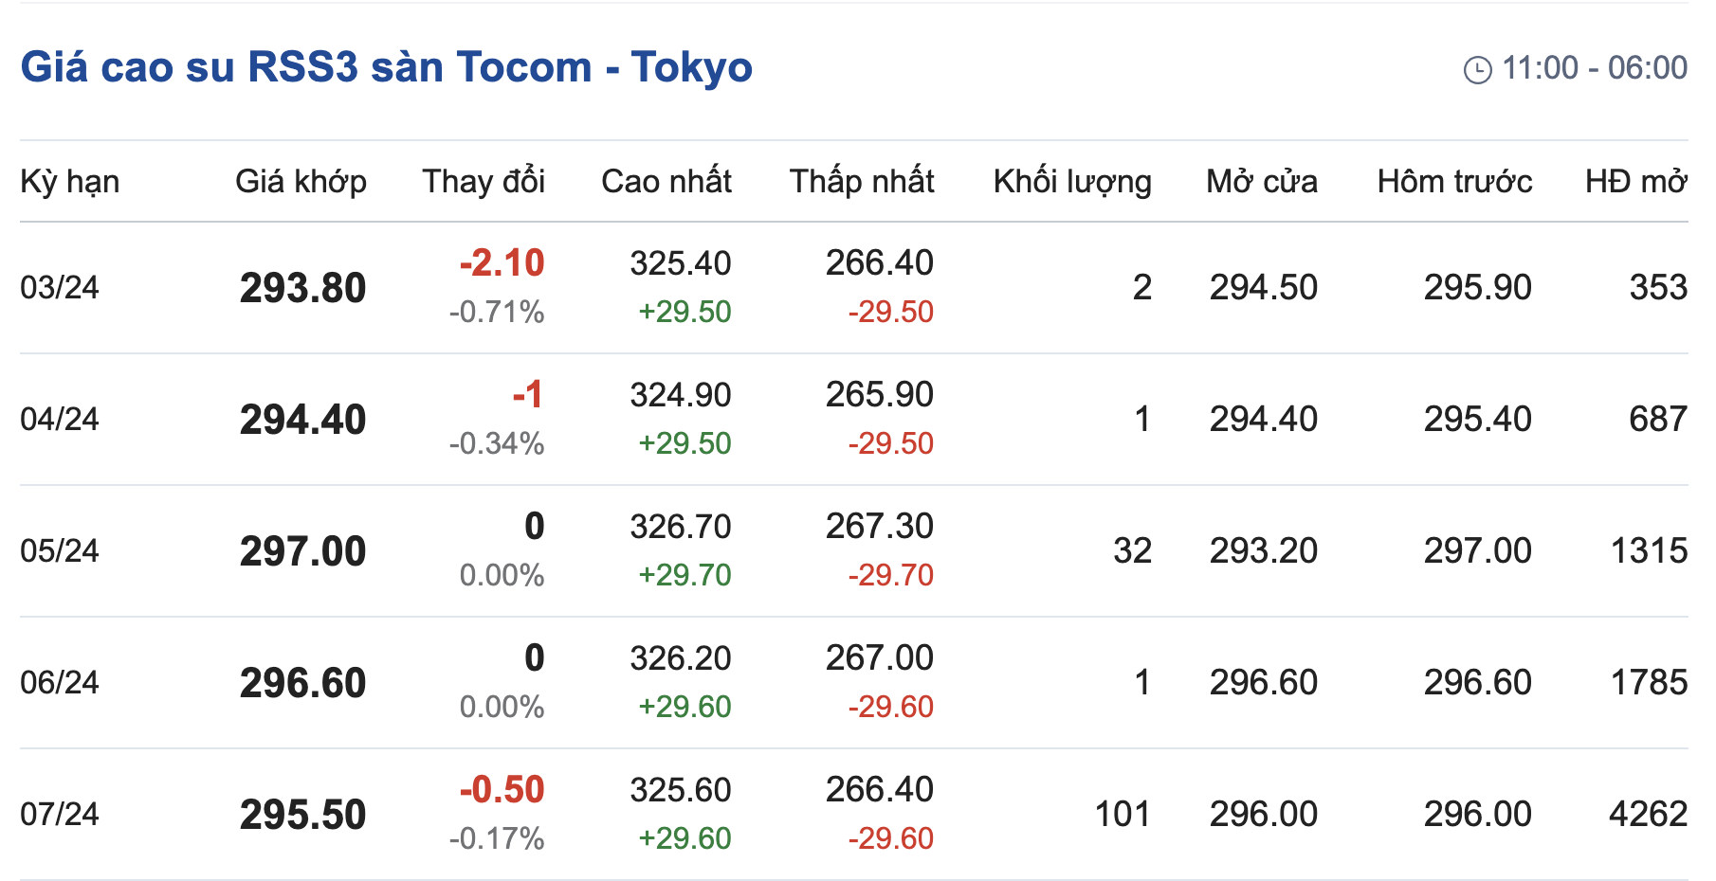
Task: Click the Thấp nhất column header
Action: (861, 181)
